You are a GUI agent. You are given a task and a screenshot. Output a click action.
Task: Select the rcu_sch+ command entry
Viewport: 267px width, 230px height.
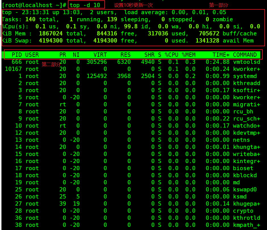tap(247, 119)
